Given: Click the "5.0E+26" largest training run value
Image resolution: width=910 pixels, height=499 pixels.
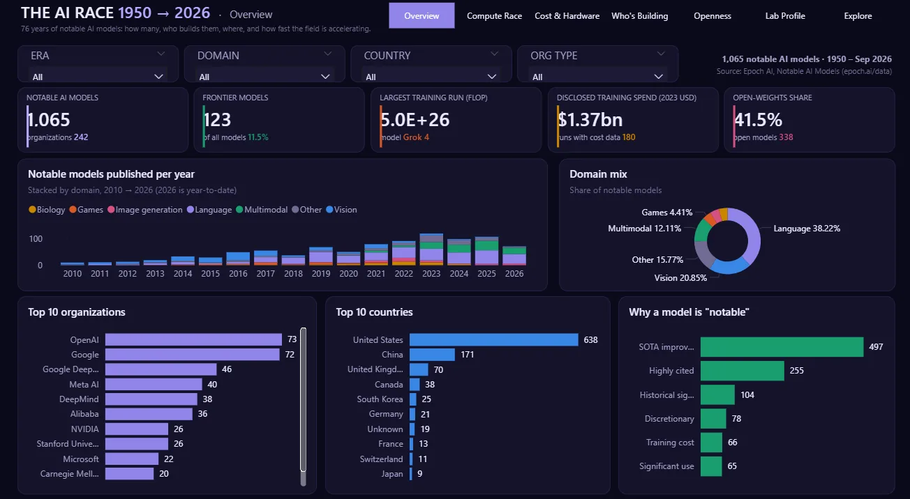Looking at the screenshot, I should point(415,120).
